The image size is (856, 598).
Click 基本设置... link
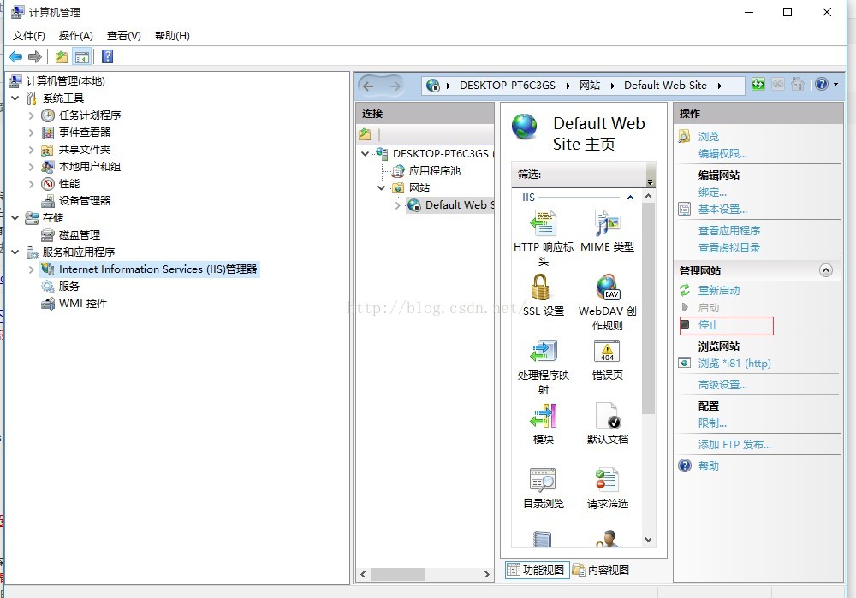click(722, 210)
